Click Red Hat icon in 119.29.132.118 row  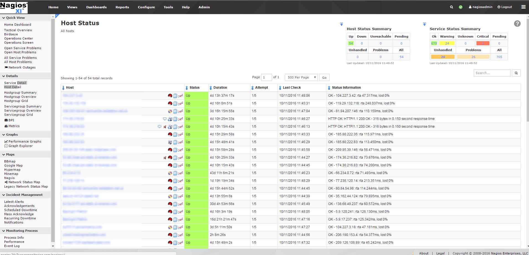point(170,103)
